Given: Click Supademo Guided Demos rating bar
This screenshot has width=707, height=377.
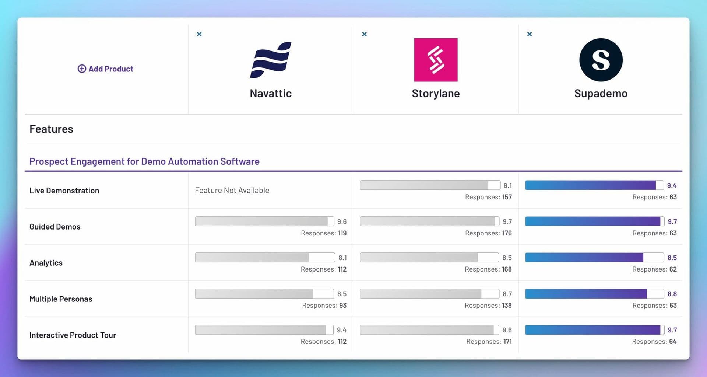Looking at the screenshot, I should [595, 221].
